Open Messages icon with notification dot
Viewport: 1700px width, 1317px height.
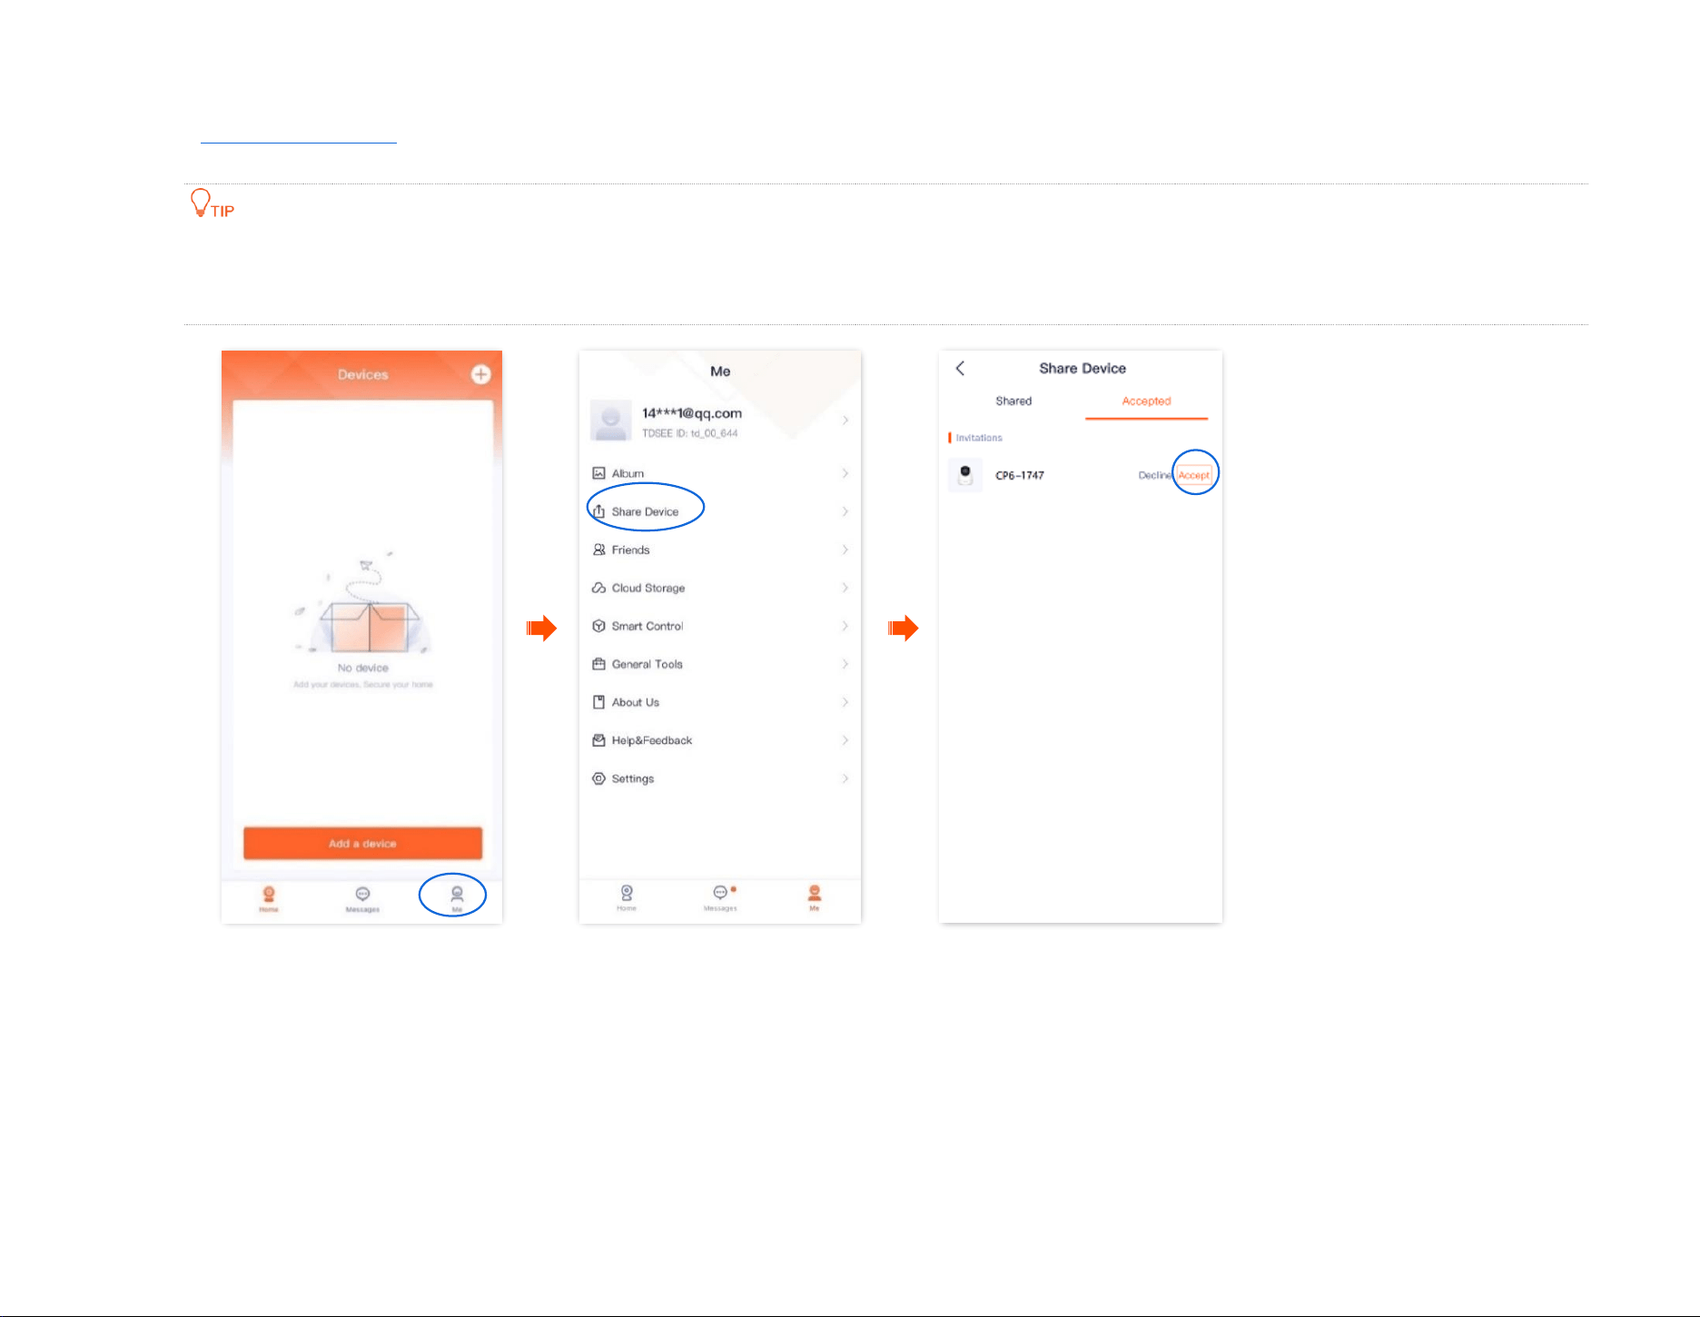click(x=721, y=896)
